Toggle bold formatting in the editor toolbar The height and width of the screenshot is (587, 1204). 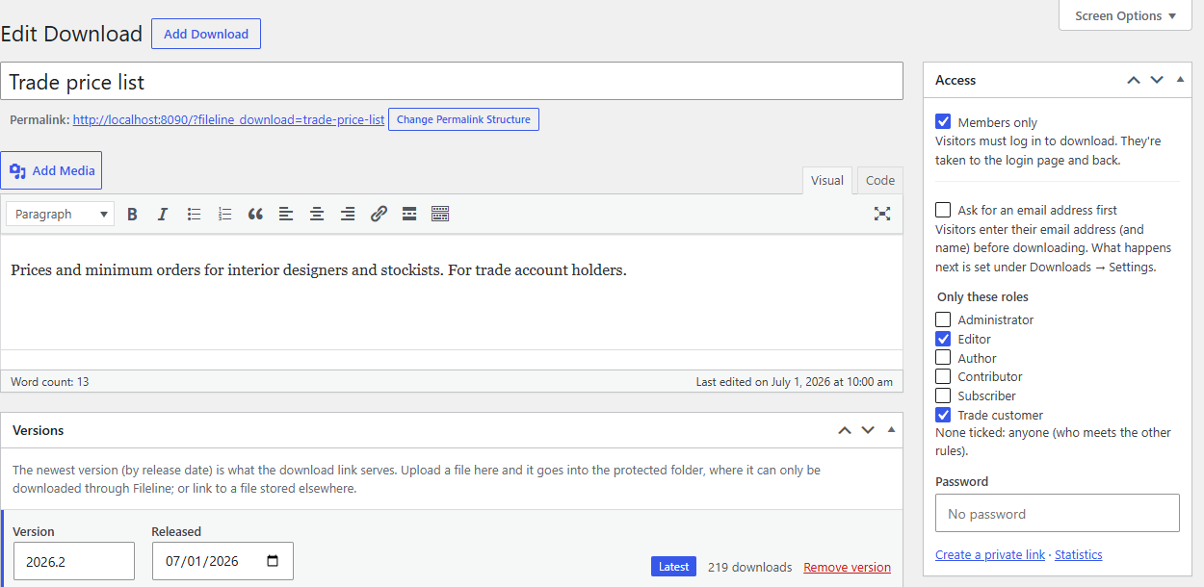click(x=132, y=214)
